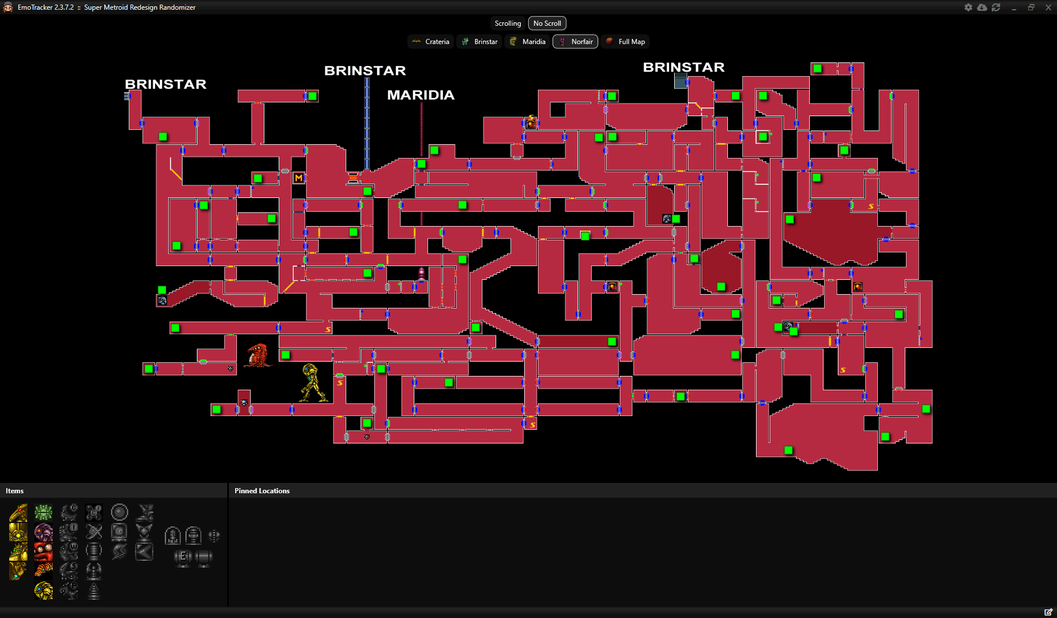Click the Missile item icon
The image size is (1057, 618).
tap(173, 535)
